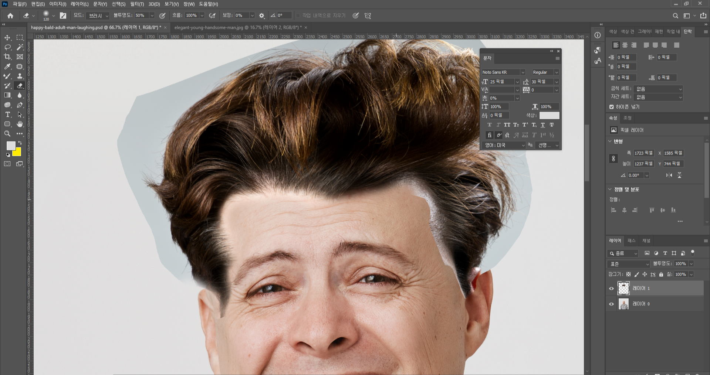Swap foreground and background colors
Viewport: 710px width, 375px height.
(x=20, y=143)
